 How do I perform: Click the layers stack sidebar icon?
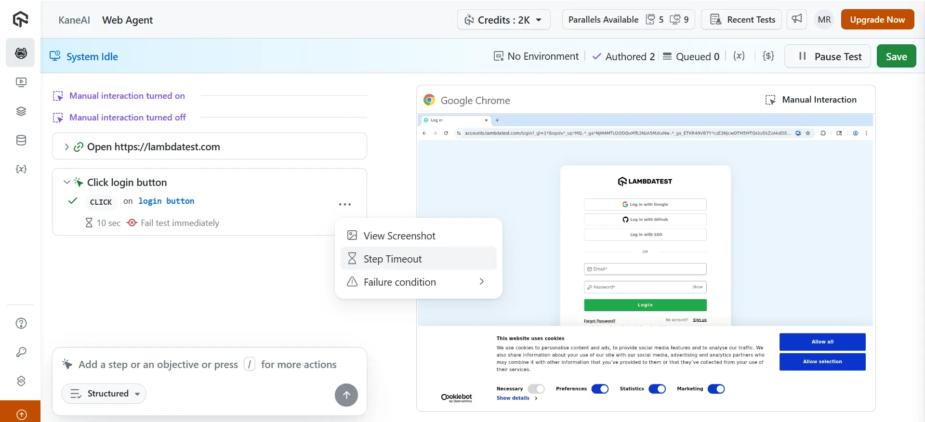pos(21,111)
